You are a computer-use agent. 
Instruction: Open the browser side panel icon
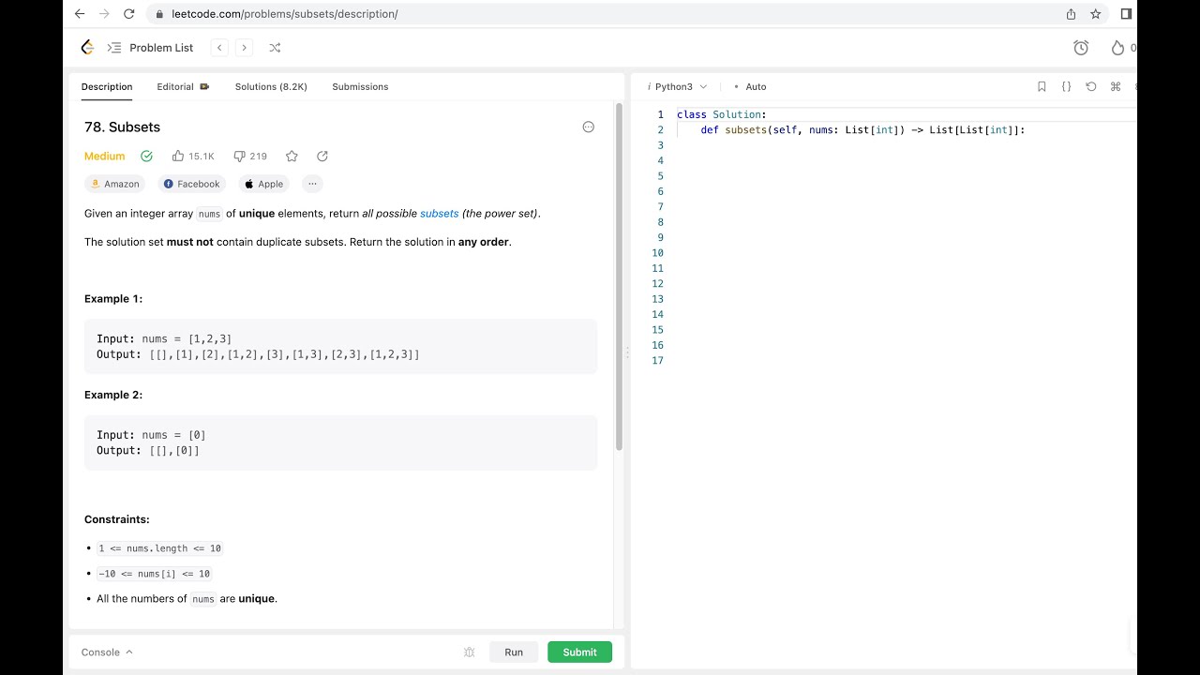[x=1126, y=14]
